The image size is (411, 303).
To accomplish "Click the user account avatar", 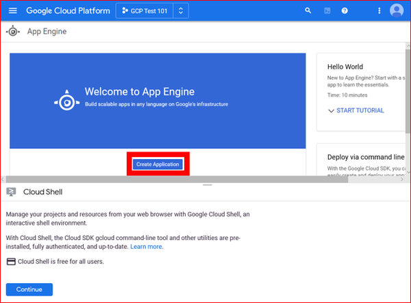I will [x=397, y=10].
